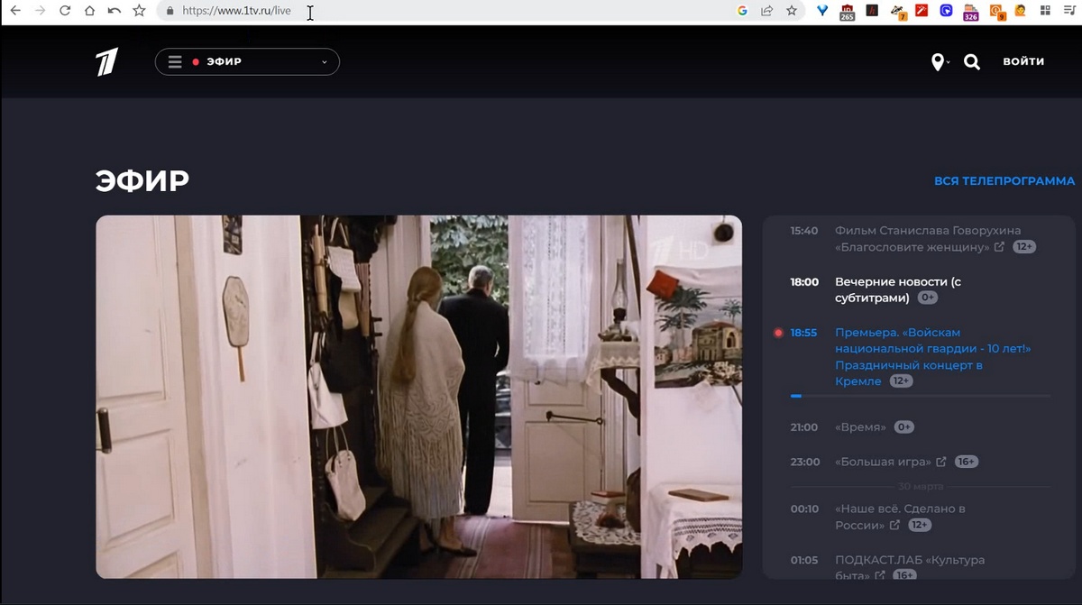Open the red square wand extension
The height and width of the screenshot is (605, 1082).
point(922,11)
